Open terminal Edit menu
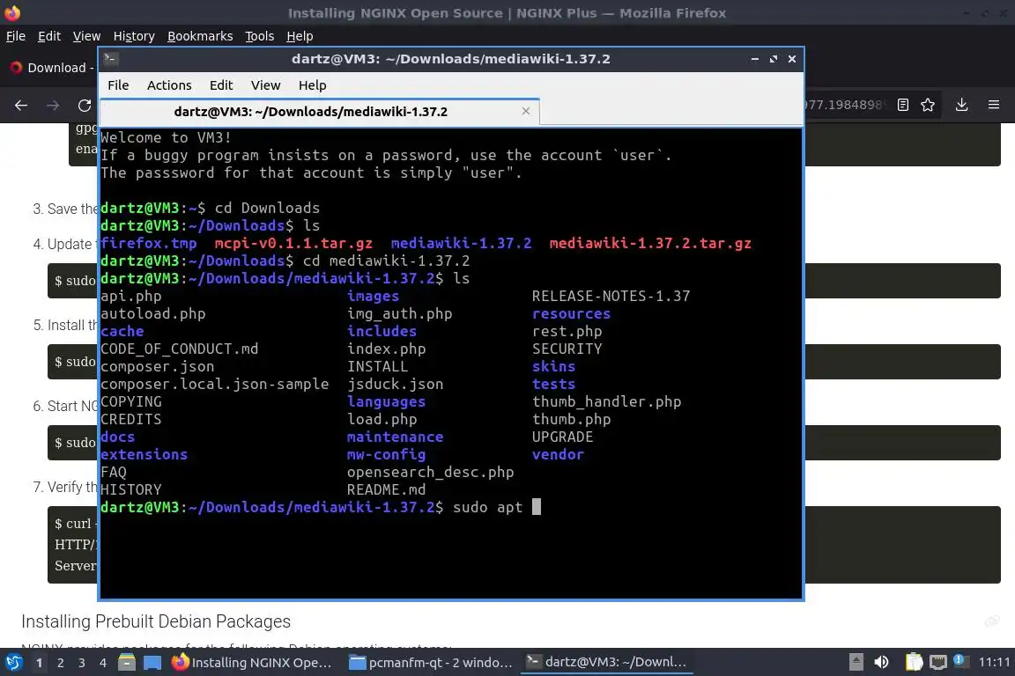 click(x=221, y=85)
